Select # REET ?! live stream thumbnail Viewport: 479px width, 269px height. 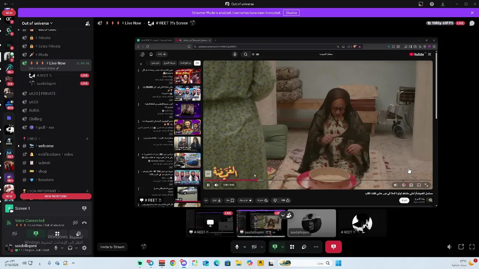(211, 223)
